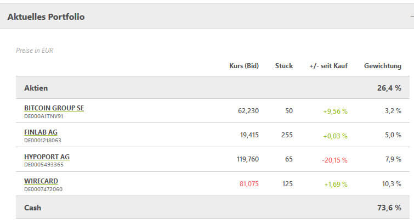Click the Gewichtung column header
Screen dimensions: 414x223
click(383, 65)
